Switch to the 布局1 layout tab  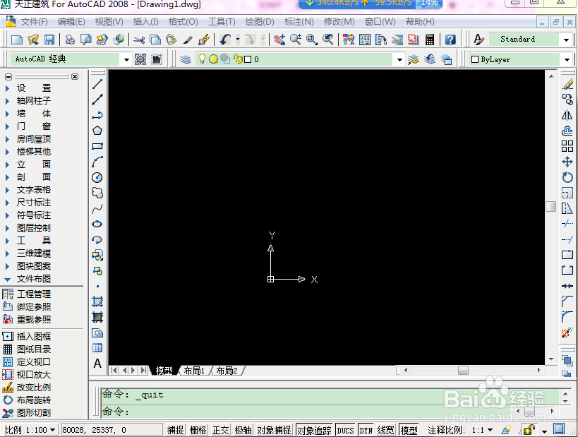[x=194, y=371]
